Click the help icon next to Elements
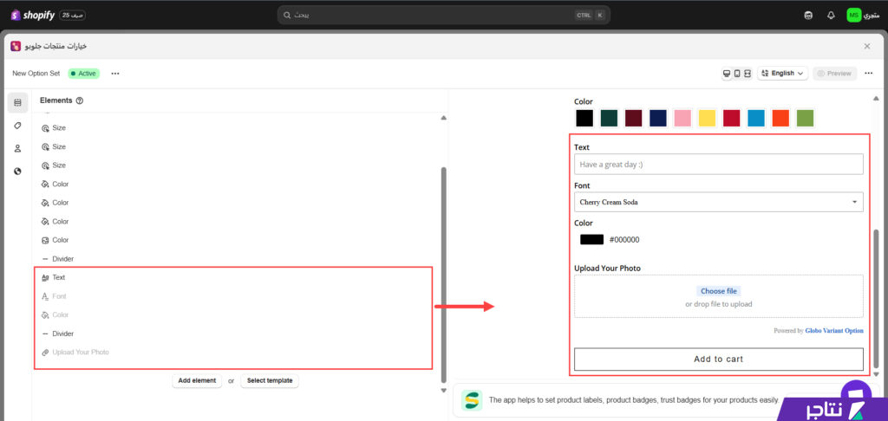 [79, 100]
